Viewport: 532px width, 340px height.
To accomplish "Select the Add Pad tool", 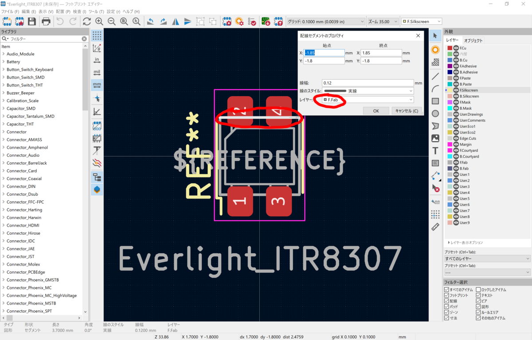I will [x=435, y=50].
